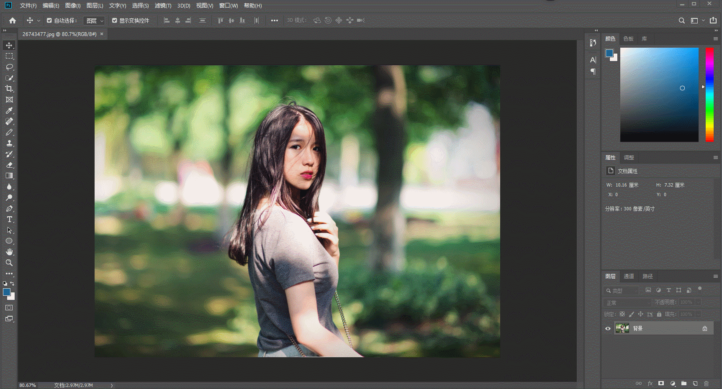Toggle 显示变换控件 in the options bar
The width and height of the screenshot is (722, 389).
point(114,20)
